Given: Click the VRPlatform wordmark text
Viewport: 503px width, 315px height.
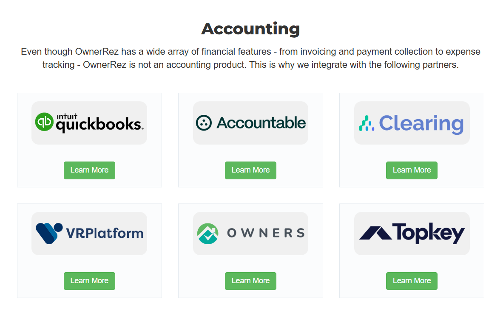Looking at the screenshot, I should click(x=105, y=233).
